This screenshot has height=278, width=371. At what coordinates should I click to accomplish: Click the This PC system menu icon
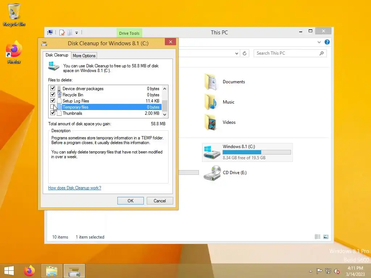50,33
